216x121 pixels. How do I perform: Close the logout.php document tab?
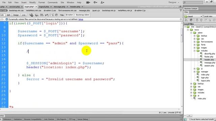51,7
